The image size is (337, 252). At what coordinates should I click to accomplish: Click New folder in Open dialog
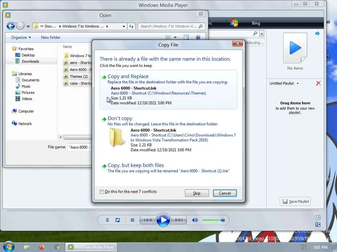(x=50, y=37)
